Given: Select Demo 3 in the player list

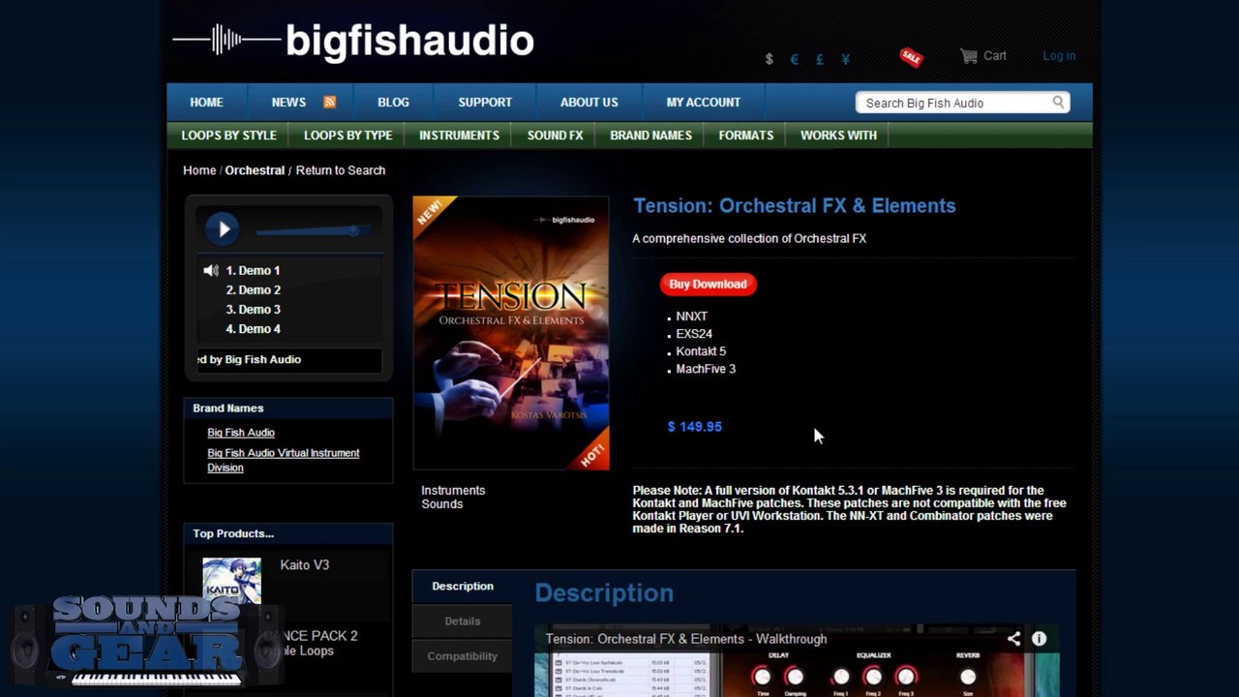Looking at the screenshot, I should pyautogui.click(x=253, y=309).
